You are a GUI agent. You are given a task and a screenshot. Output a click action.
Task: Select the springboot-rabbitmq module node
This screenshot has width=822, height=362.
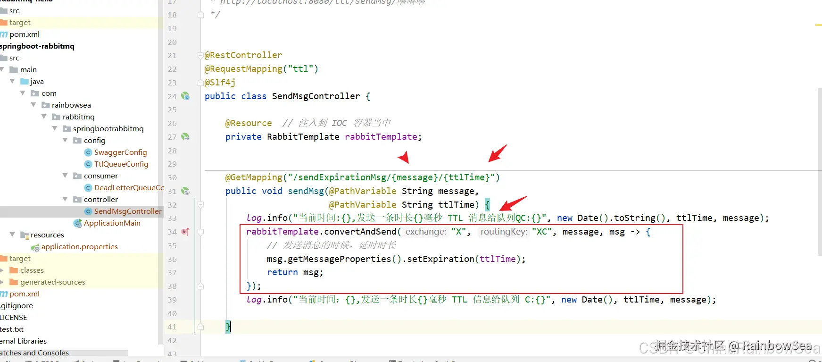pos(37,46)
